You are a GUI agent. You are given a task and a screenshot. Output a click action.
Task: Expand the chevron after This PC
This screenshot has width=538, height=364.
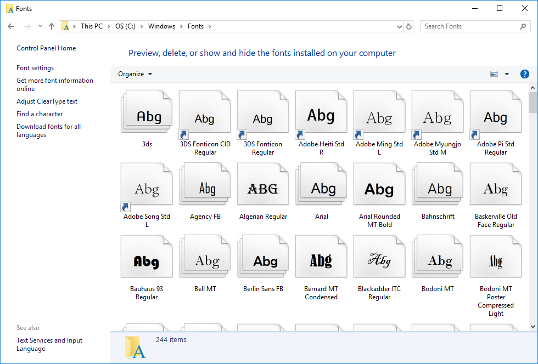[x=109, y=26]
